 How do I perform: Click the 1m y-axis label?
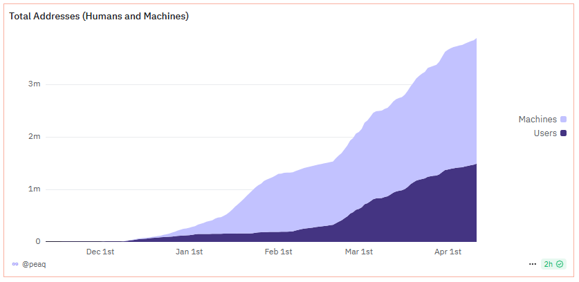point(35,189)
